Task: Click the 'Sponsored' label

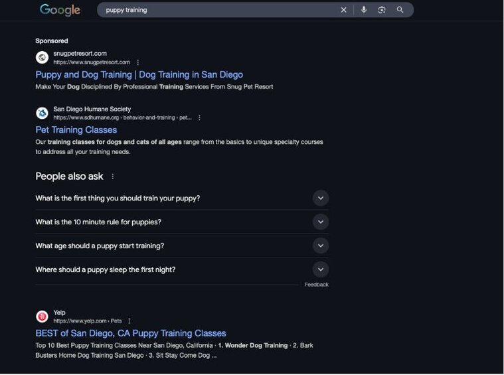Action: 52,40
